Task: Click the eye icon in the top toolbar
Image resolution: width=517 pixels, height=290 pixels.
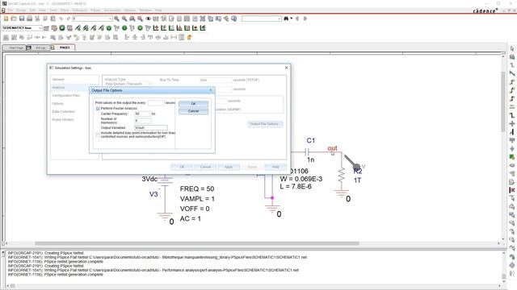Action: tap(148, 19)
